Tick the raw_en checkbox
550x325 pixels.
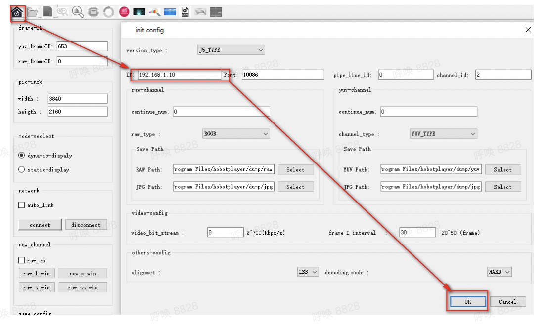21,260
